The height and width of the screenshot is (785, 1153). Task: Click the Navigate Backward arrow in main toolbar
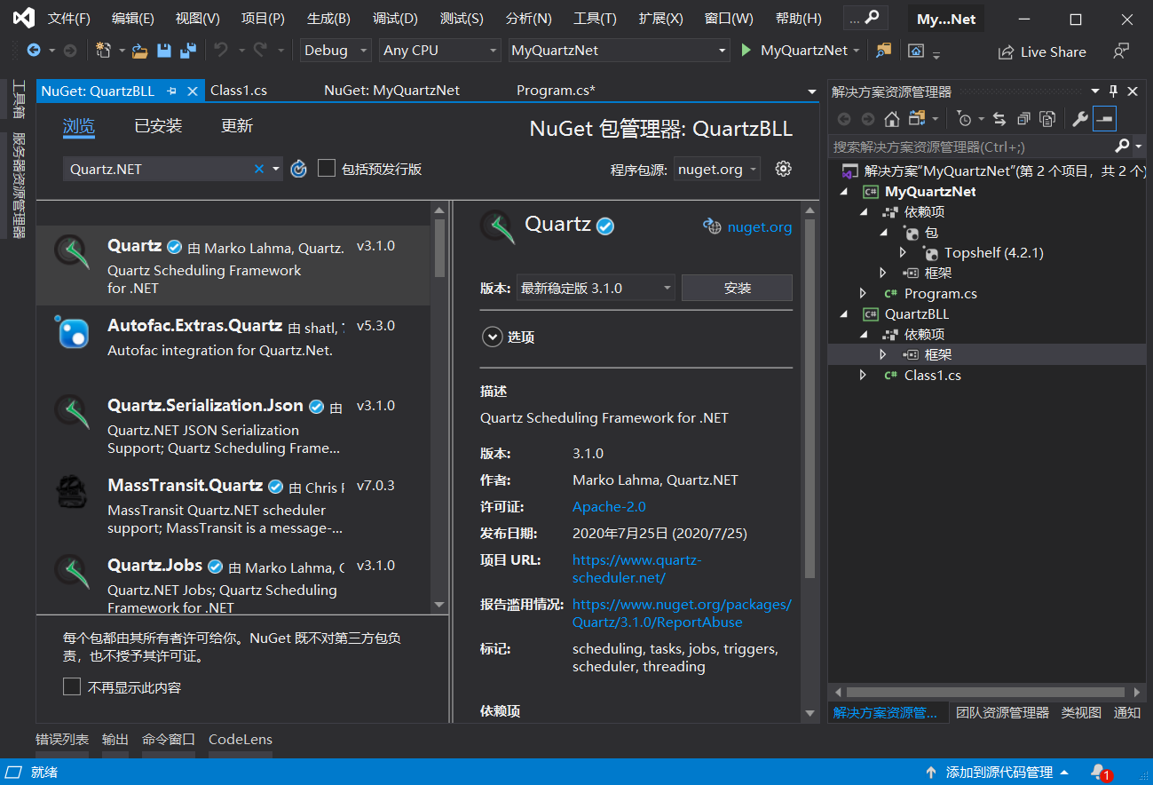[x=34, y=51]
